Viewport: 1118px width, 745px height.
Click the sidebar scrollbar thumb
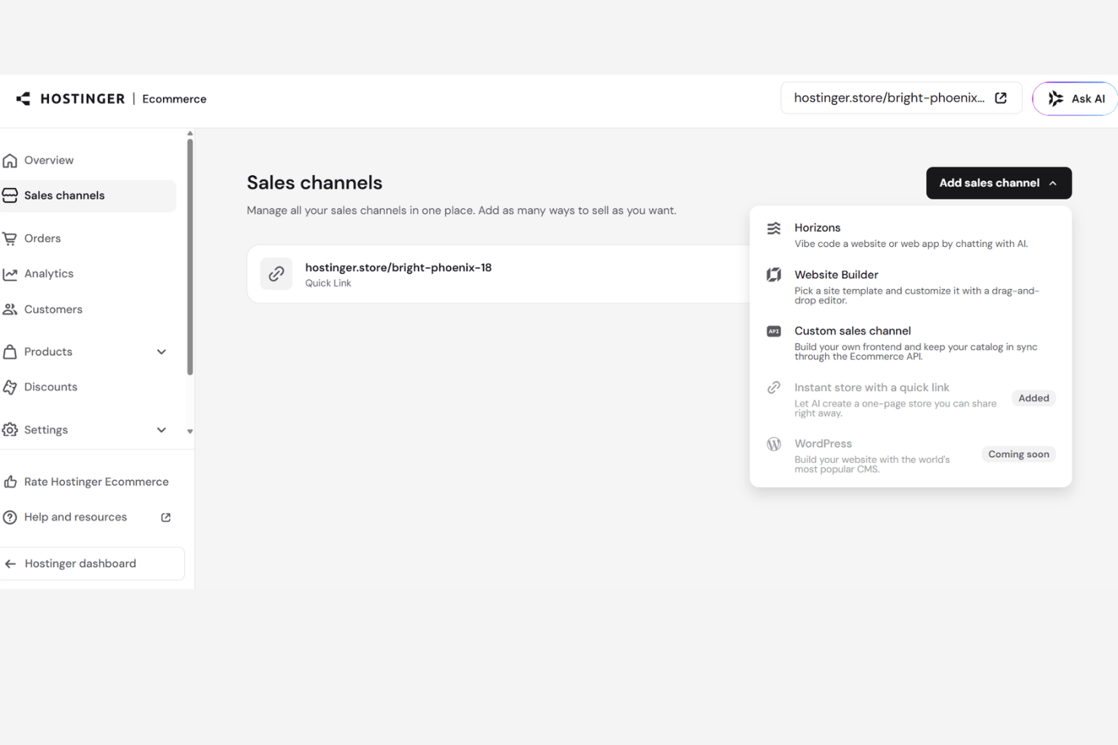(190, 257)
